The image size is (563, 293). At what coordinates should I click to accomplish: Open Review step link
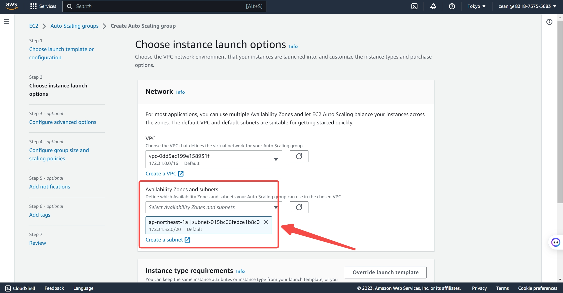[38, 243]
